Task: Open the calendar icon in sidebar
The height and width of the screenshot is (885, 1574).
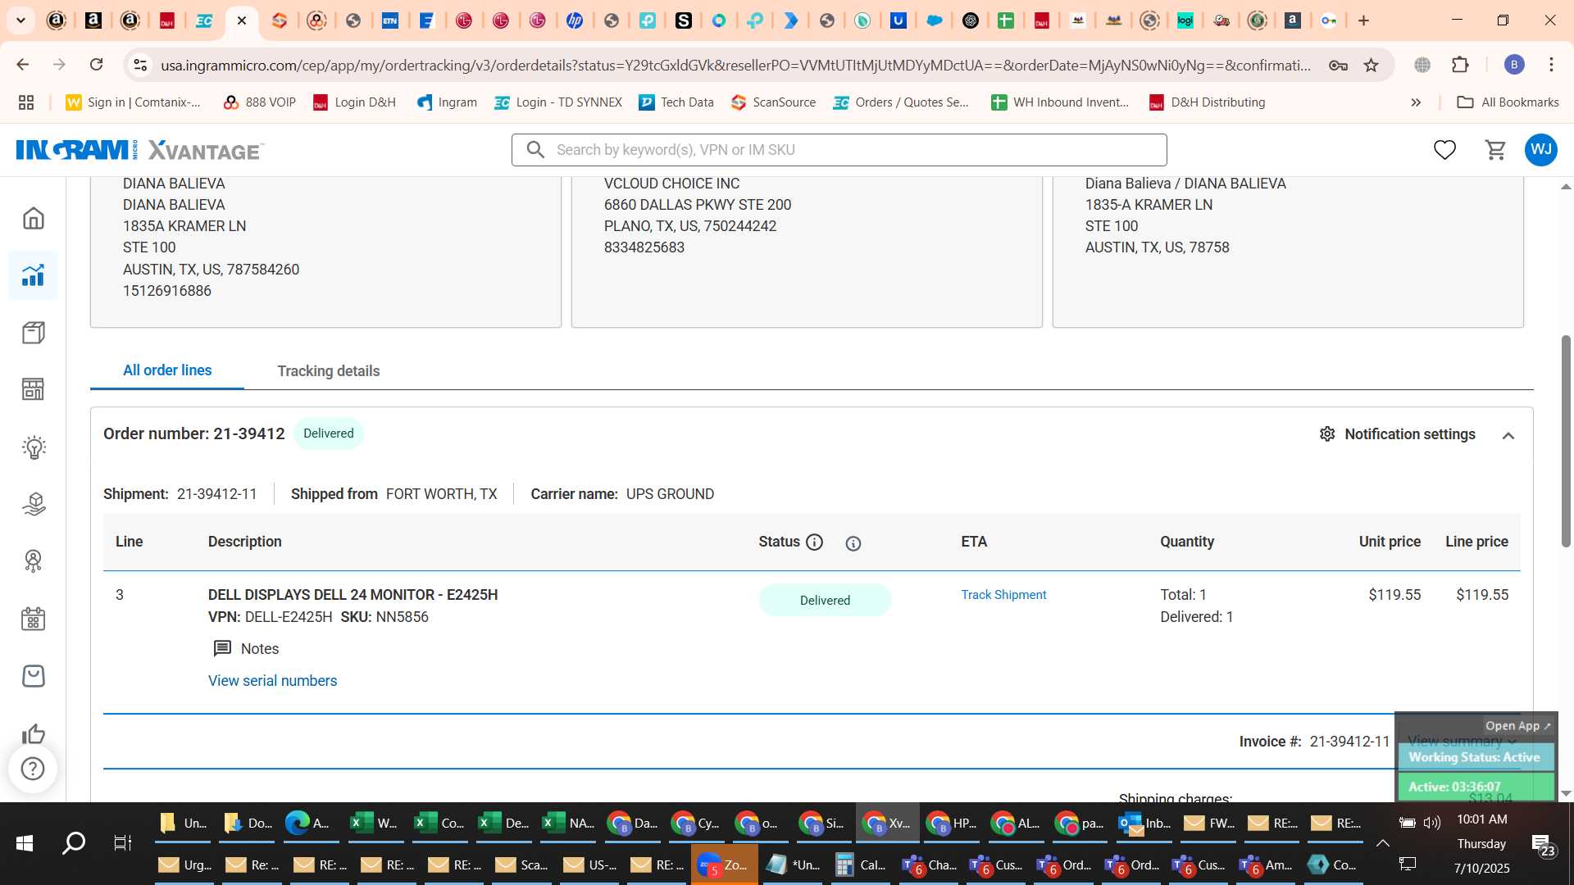Action: pyautogui.click(x=33, y=619)
